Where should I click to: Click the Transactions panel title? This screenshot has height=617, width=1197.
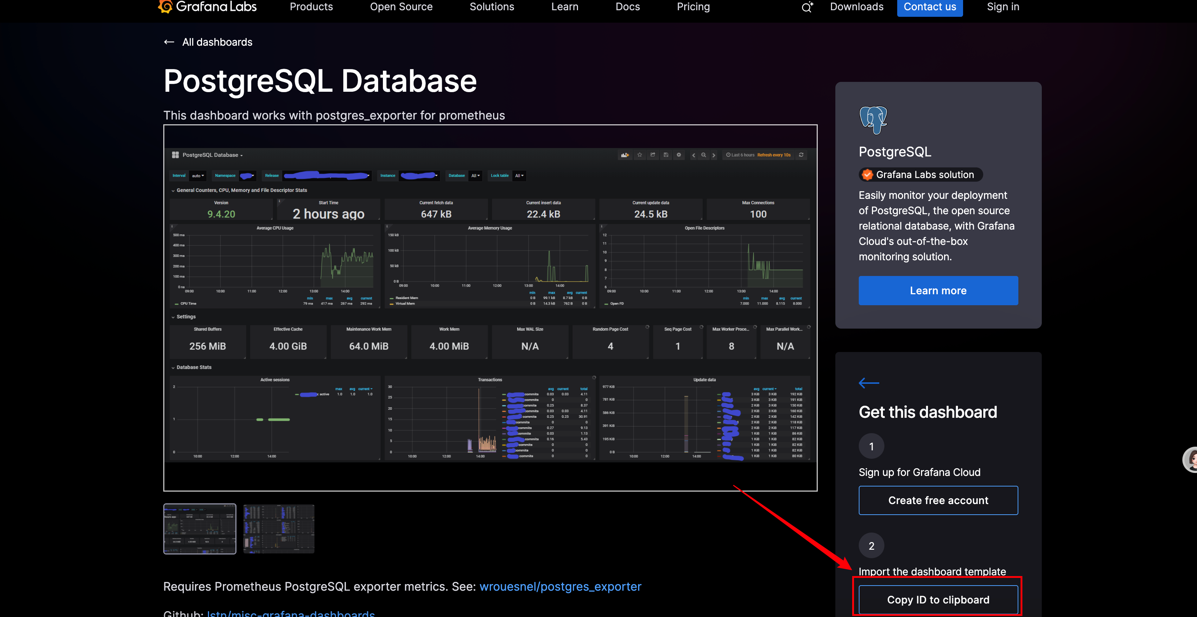(x=490, y=380)
